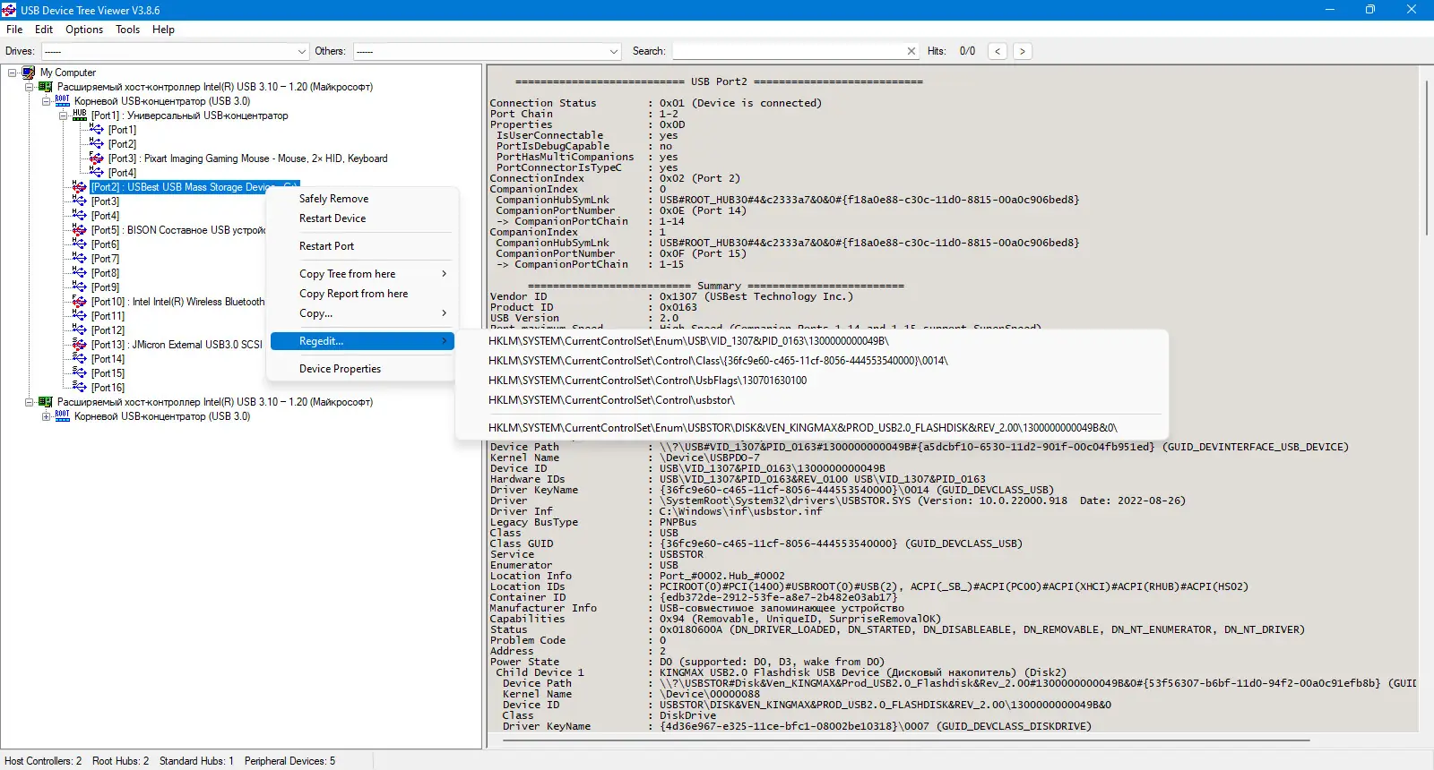Open the usbstor registry key entry
The height and width of the screenshot is (770, 1434).
pyautogui.click(x=611, y=400)
